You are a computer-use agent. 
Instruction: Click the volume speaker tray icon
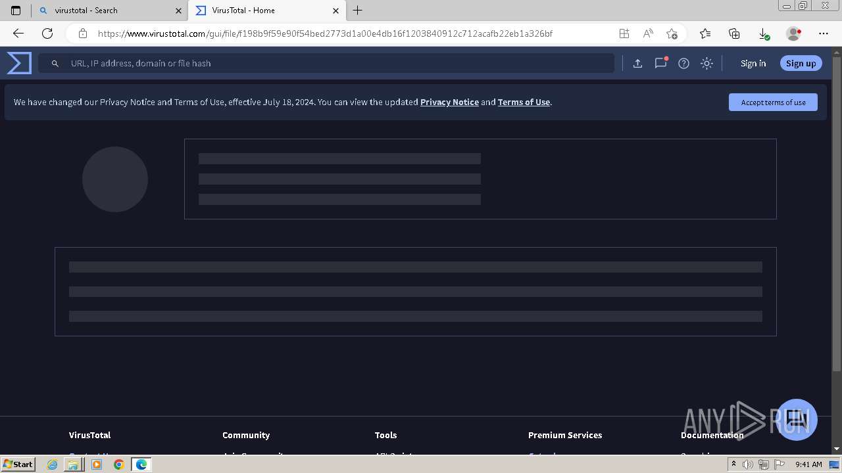click(x=748, y=464)
